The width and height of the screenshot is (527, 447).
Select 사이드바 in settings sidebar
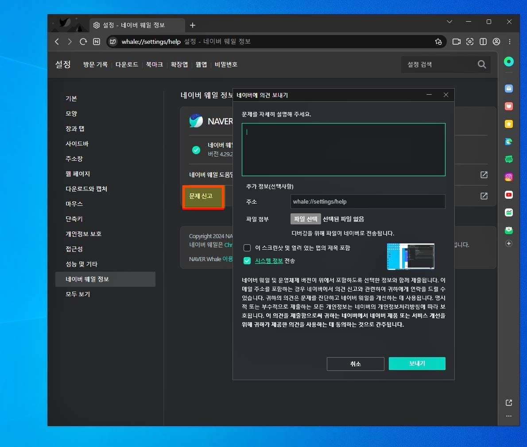pos(77,144)
